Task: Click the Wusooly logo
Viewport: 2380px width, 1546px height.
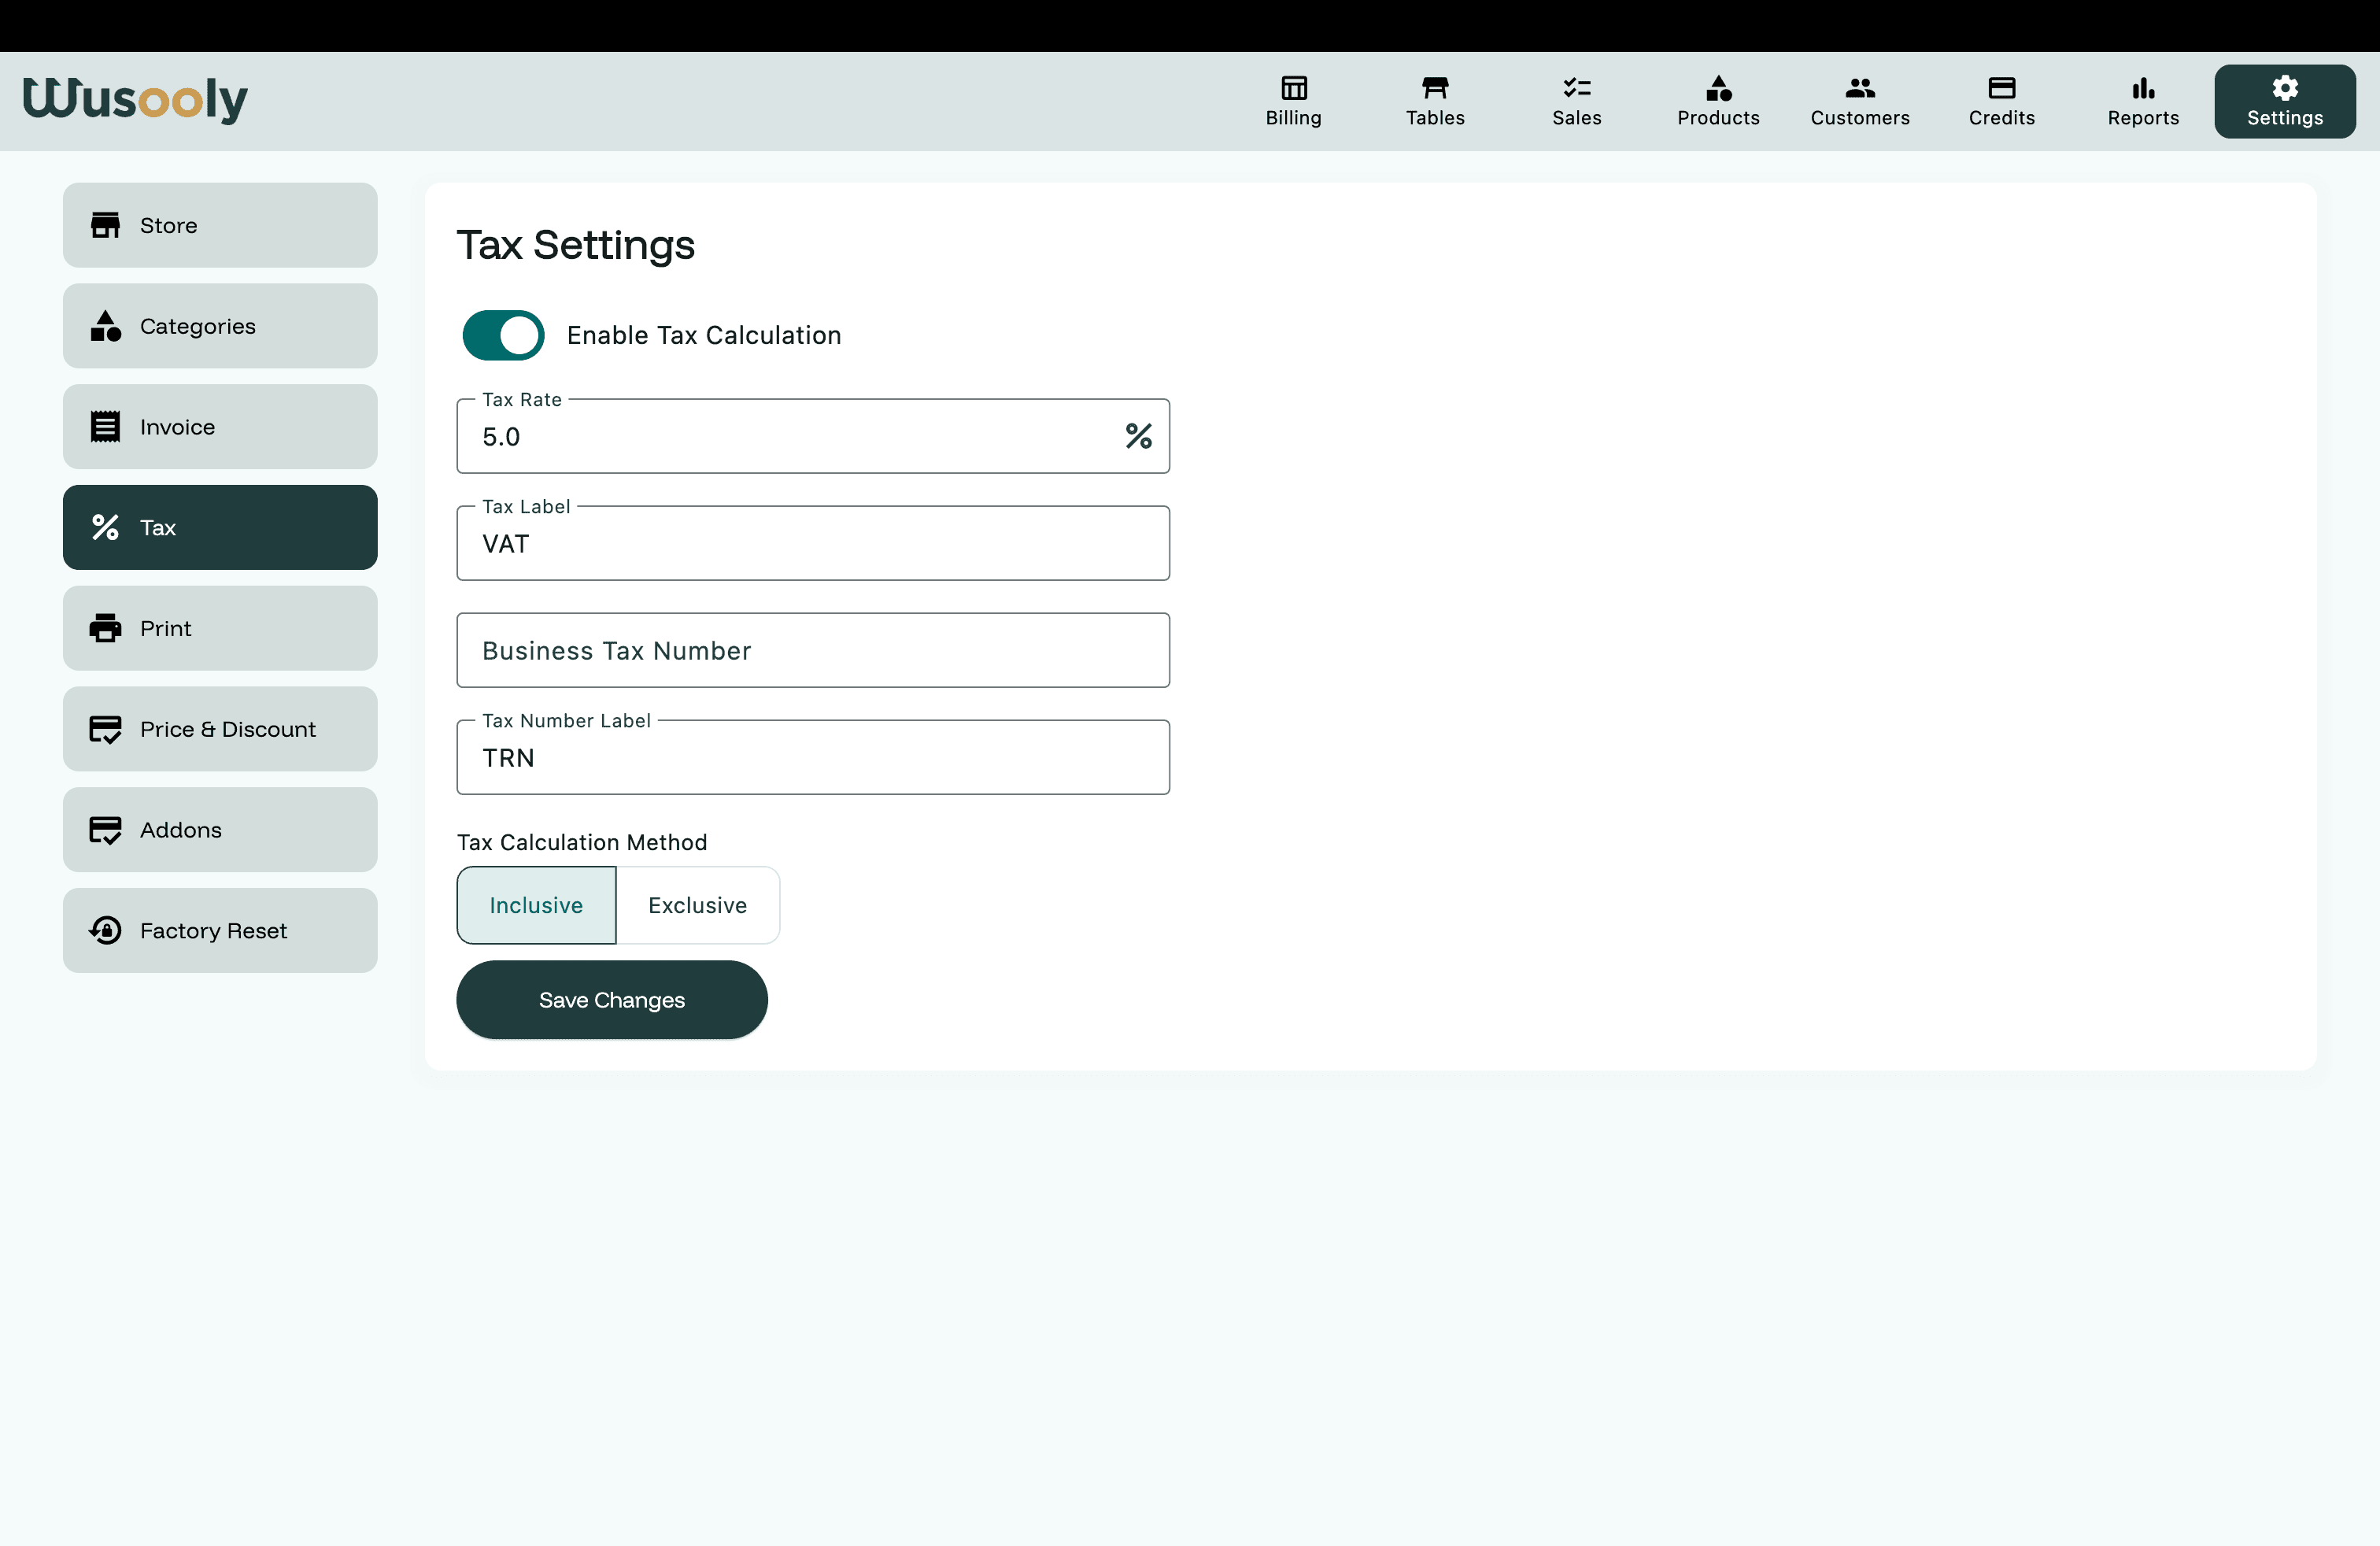Action: click(135, 99)
